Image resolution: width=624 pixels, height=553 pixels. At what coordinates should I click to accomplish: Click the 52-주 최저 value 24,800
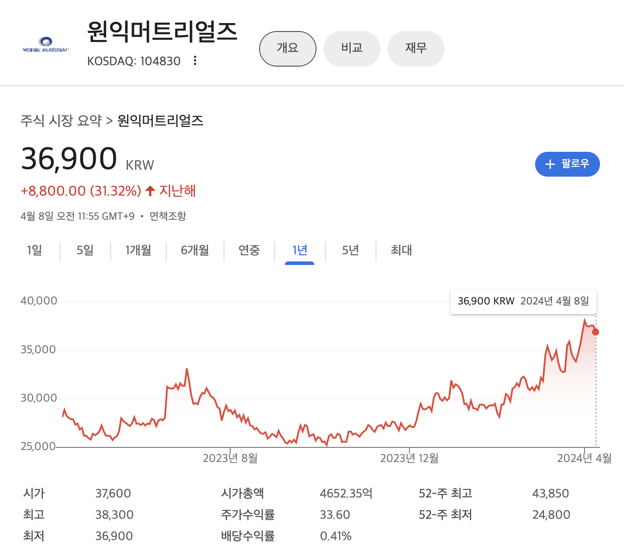pyautogui.click(x=551, y=515)
